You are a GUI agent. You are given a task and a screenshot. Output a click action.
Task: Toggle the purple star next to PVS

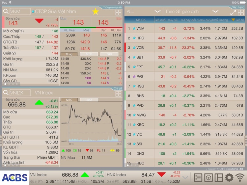[134, 76]
